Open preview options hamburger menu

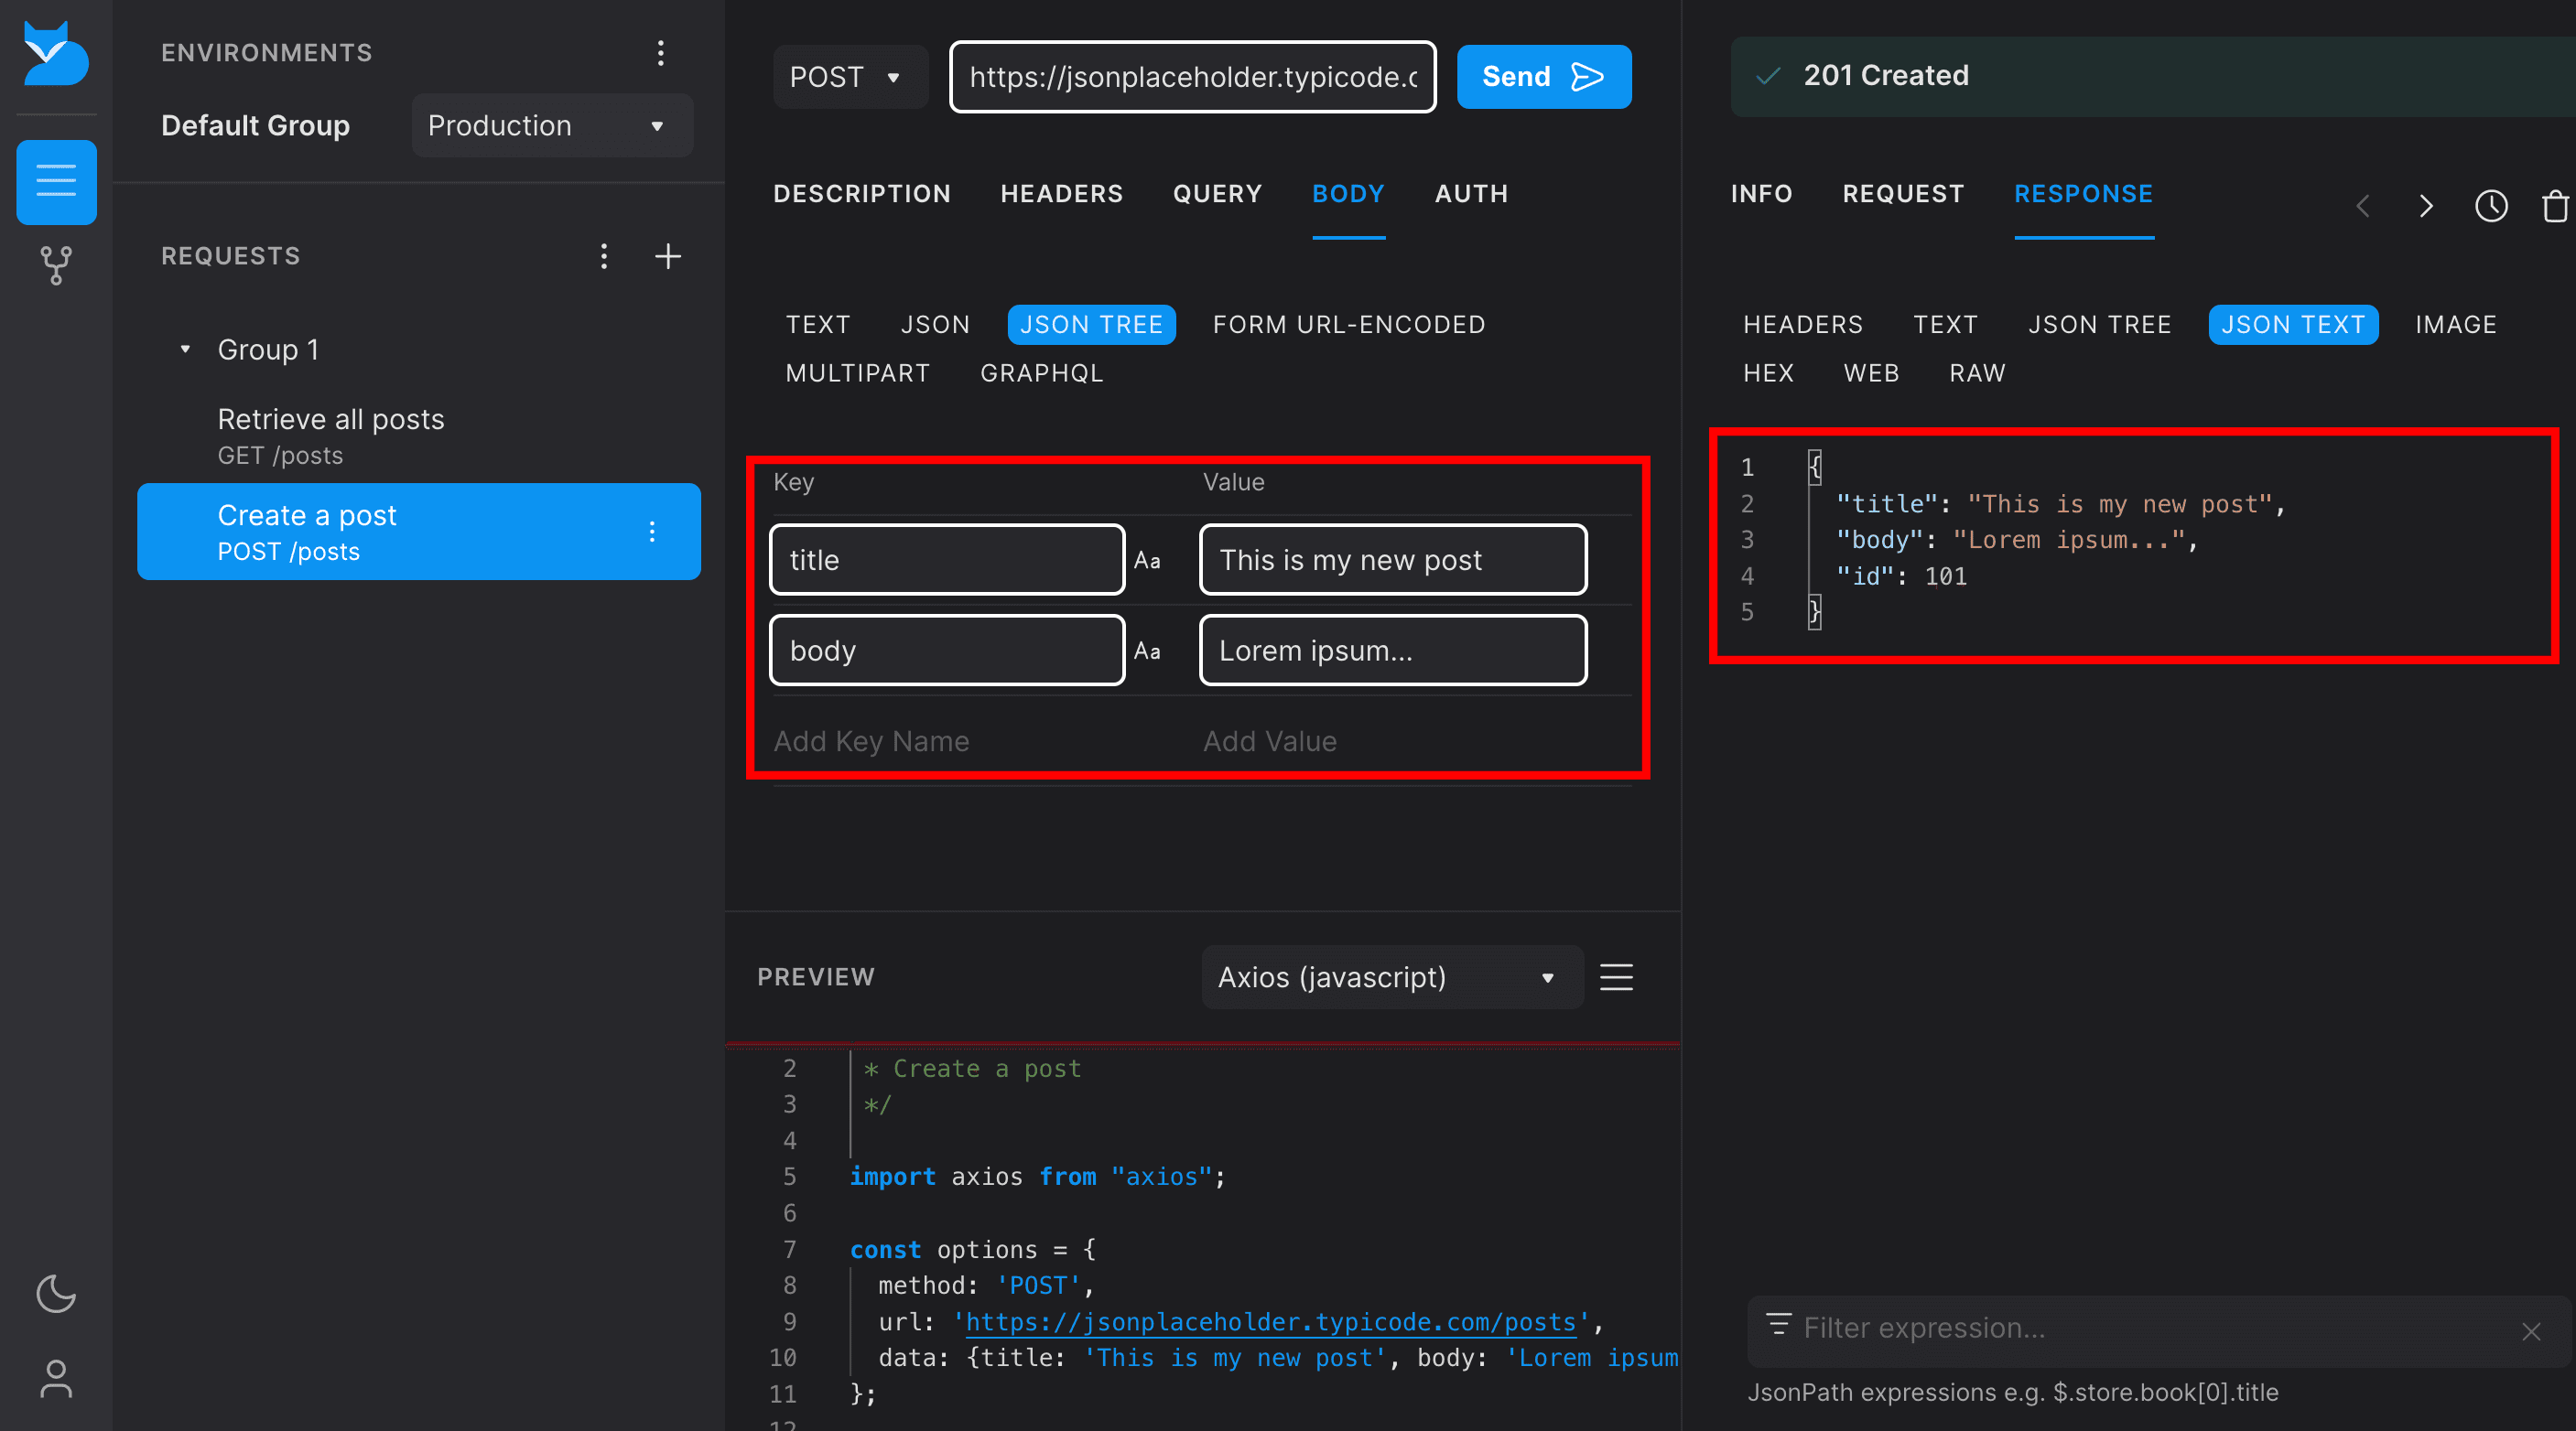coord(1617,977)
